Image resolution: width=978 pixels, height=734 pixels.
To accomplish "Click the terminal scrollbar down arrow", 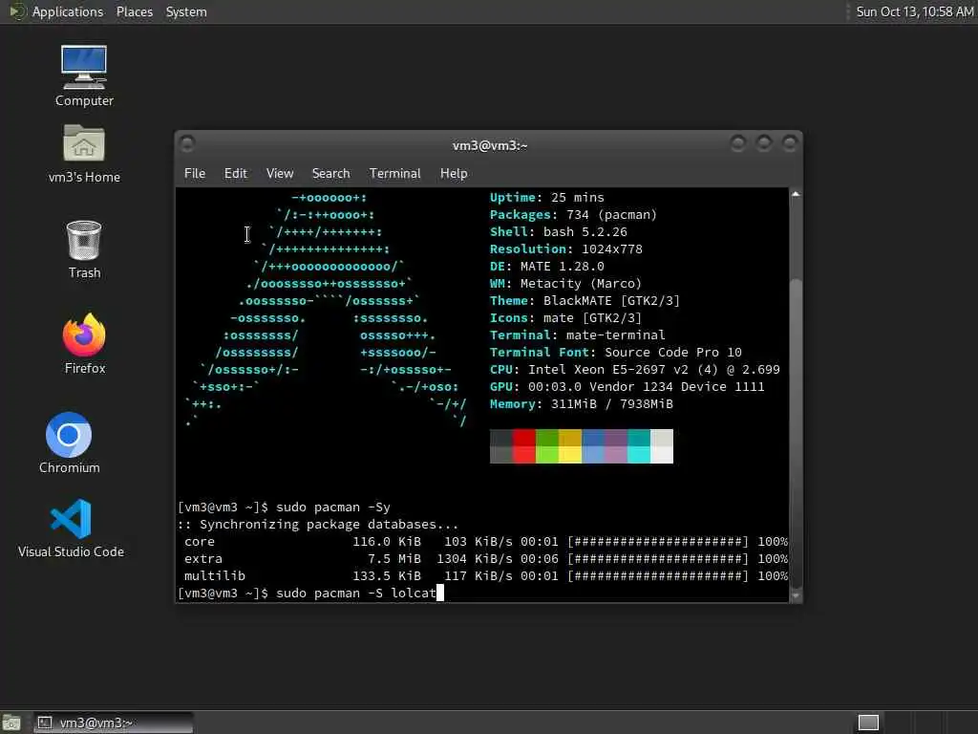I will click(x=796, y=595).
